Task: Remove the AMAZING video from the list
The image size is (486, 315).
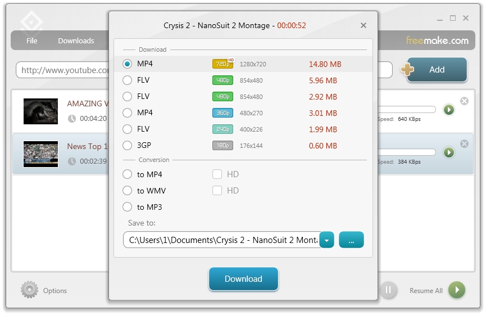Action: click(464, 101)
